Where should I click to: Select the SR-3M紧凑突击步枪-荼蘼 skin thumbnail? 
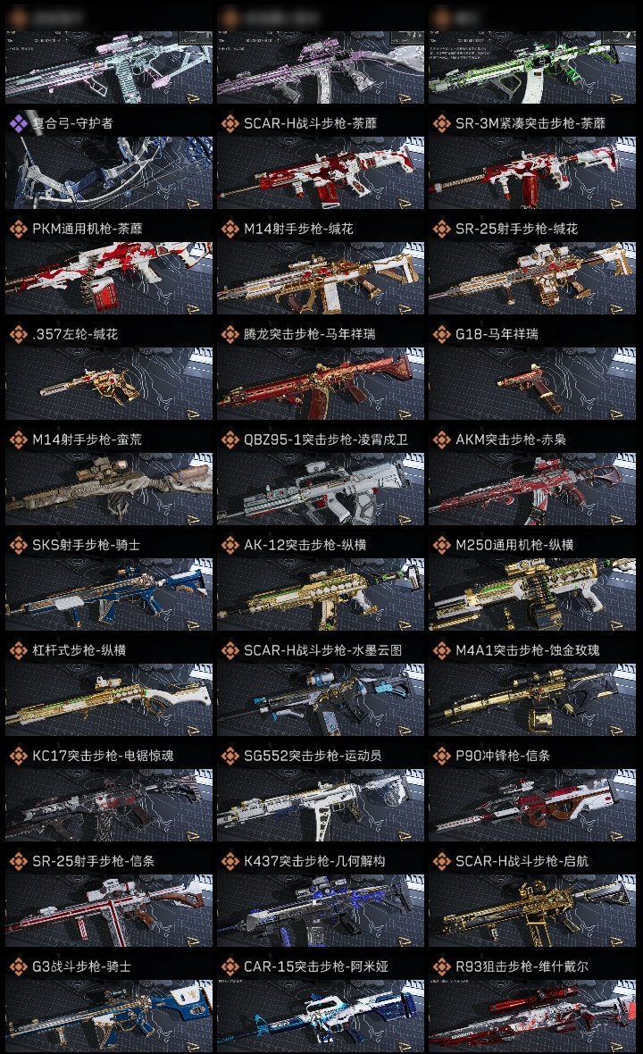[532, 172]
